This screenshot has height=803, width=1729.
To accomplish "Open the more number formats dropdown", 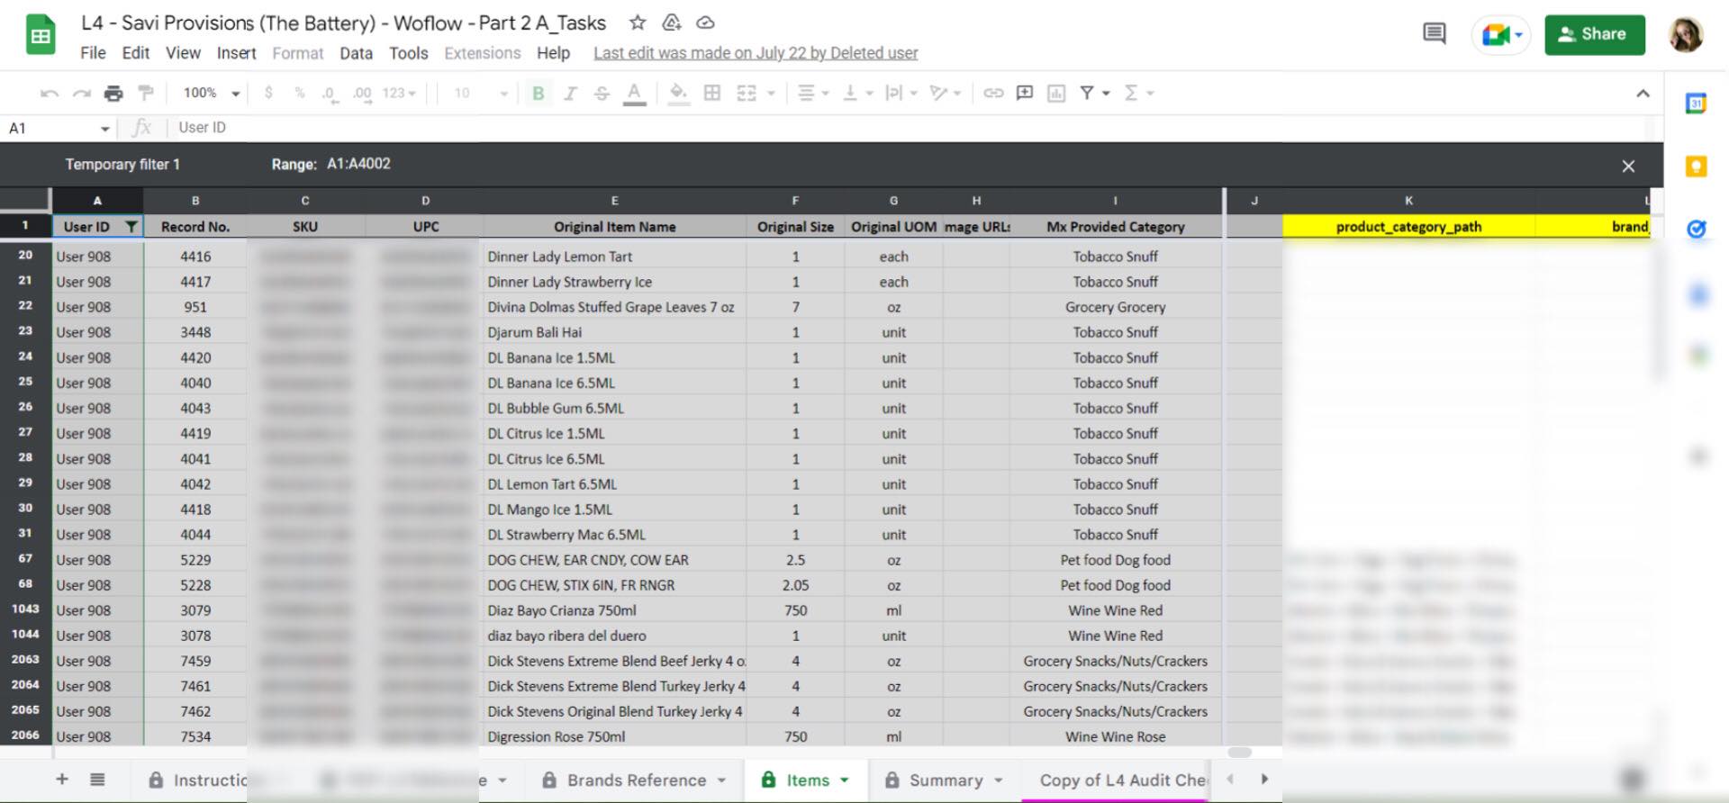I will point(399,93).
